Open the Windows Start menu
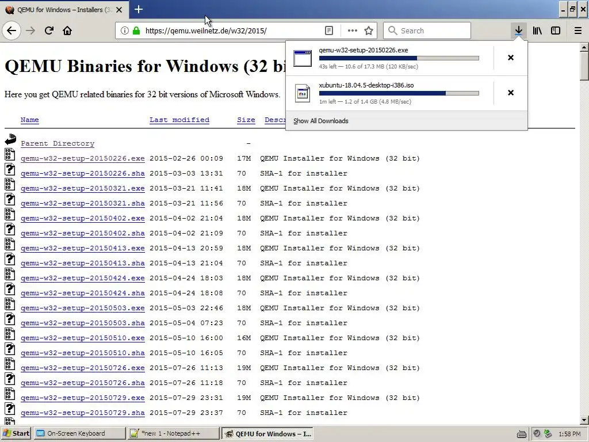589x442 pixels. (16, 433)
